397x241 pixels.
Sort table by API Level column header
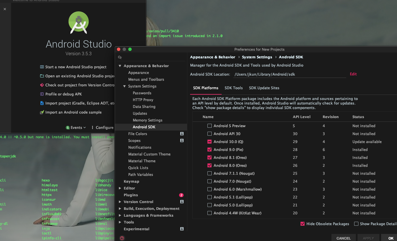(x=301, y=117)
